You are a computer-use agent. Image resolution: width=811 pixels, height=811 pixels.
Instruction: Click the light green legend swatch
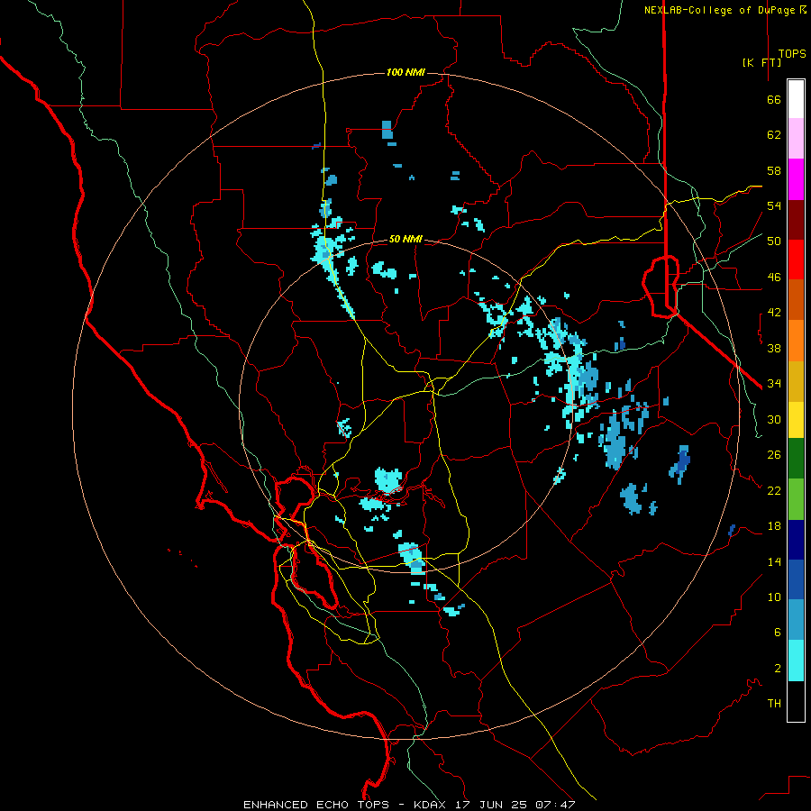pyautogui.click(x=796, y=499)
